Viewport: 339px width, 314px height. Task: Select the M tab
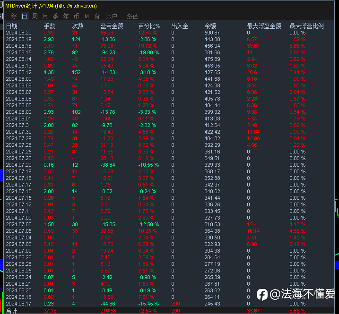pos(87,16)
